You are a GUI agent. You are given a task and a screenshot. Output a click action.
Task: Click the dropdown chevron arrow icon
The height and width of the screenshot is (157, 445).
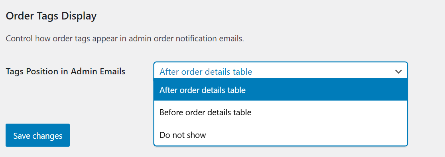point(398,72)
